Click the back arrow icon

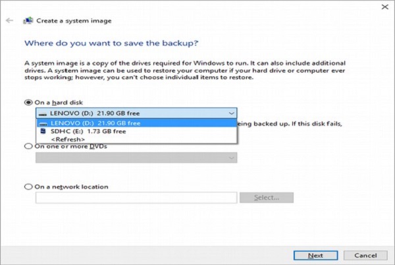(x=9, y=20)
